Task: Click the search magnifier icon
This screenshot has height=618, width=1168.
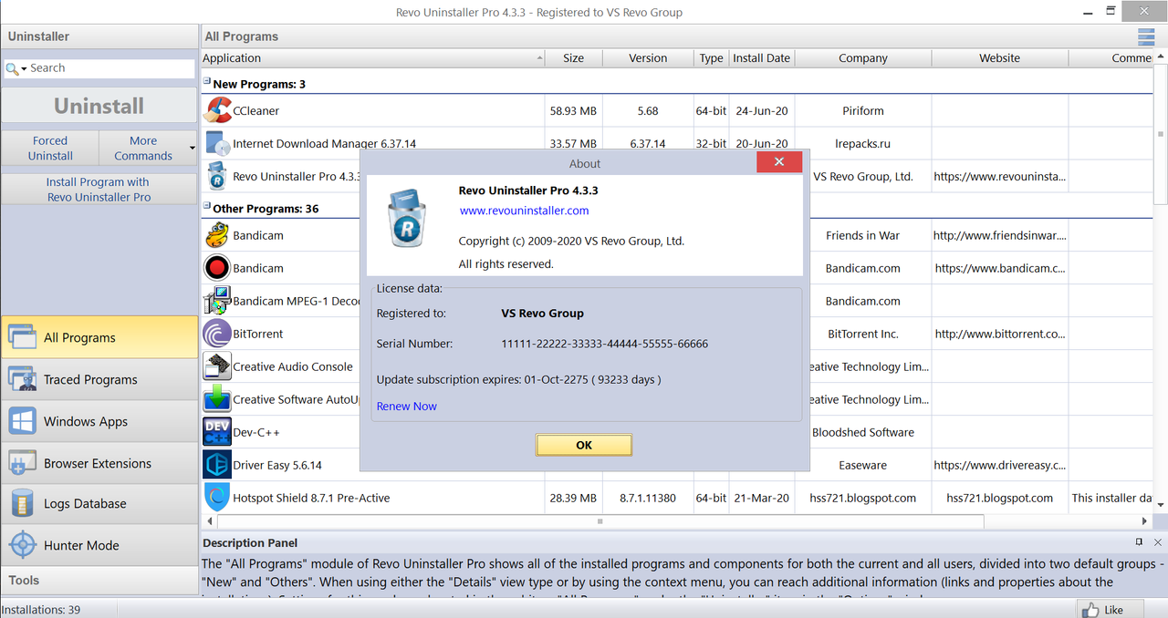Action: (12, 68)
